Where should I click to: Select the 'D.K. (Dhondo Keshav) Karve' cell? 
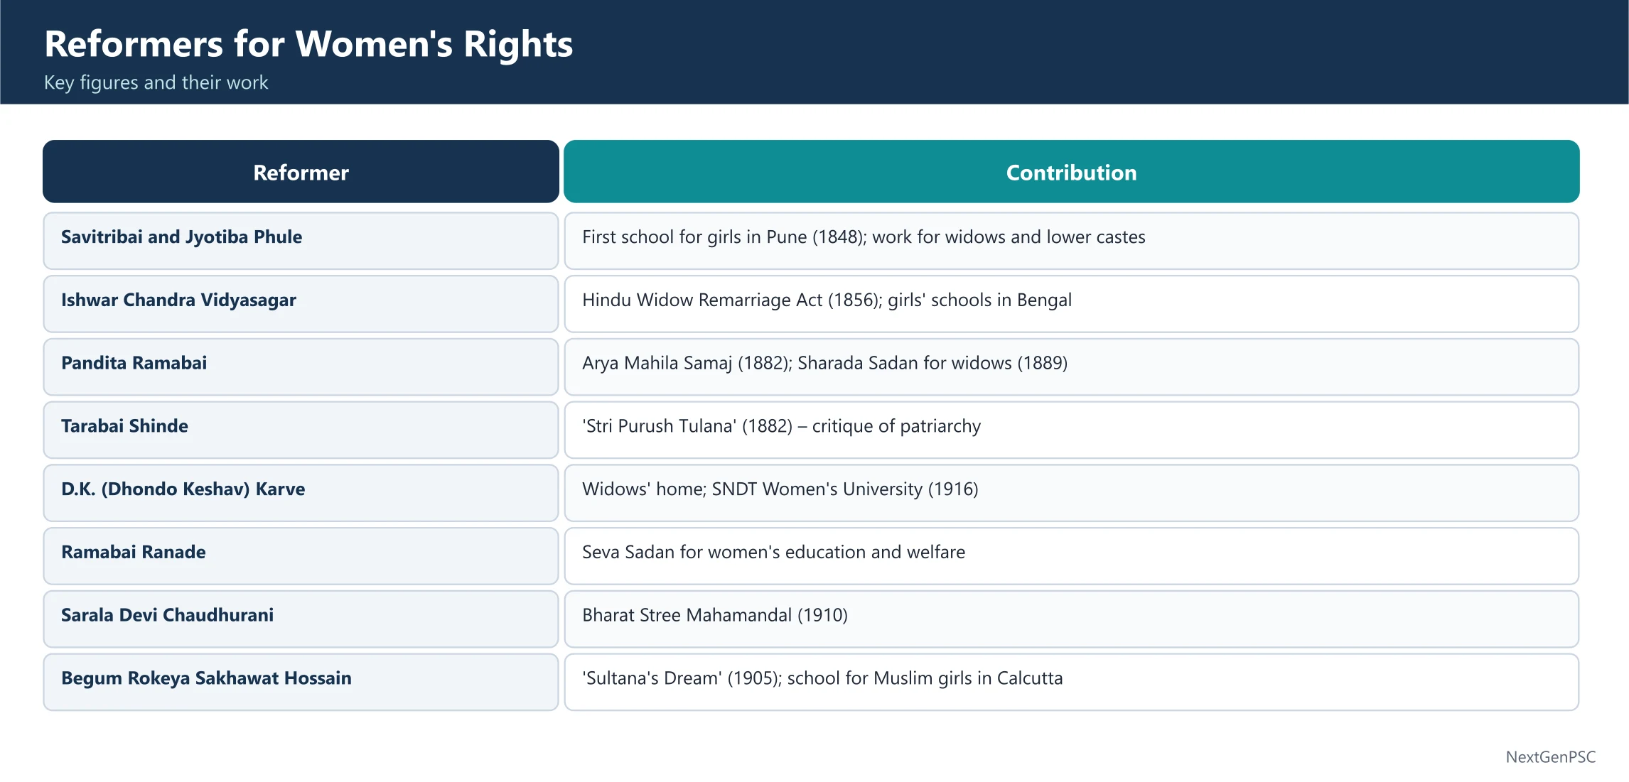point(301,493)
